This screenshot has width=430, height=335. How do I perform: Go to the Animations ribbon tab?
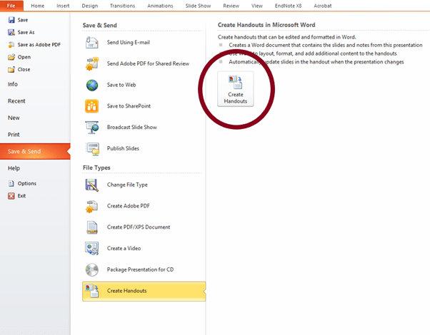tap(160, 6)
